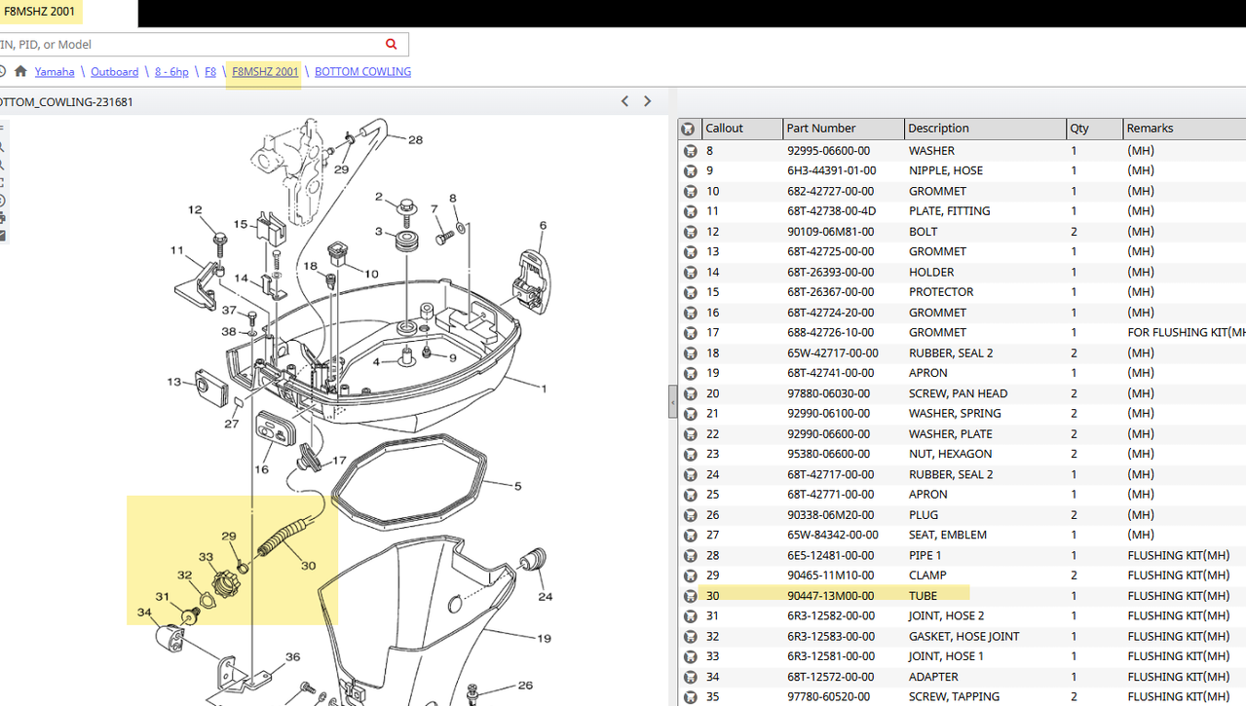Add NUT, HEXAGON to cart
This screenshot has width=1246, height=706.
(x=690, y=454)
